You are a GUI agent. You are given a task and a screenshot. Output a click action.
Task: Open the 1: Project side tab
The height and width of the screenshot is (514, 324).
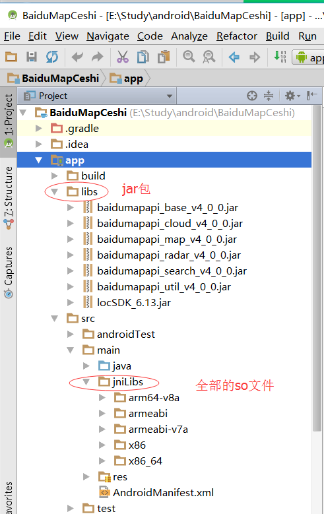[x=9, y=121]
